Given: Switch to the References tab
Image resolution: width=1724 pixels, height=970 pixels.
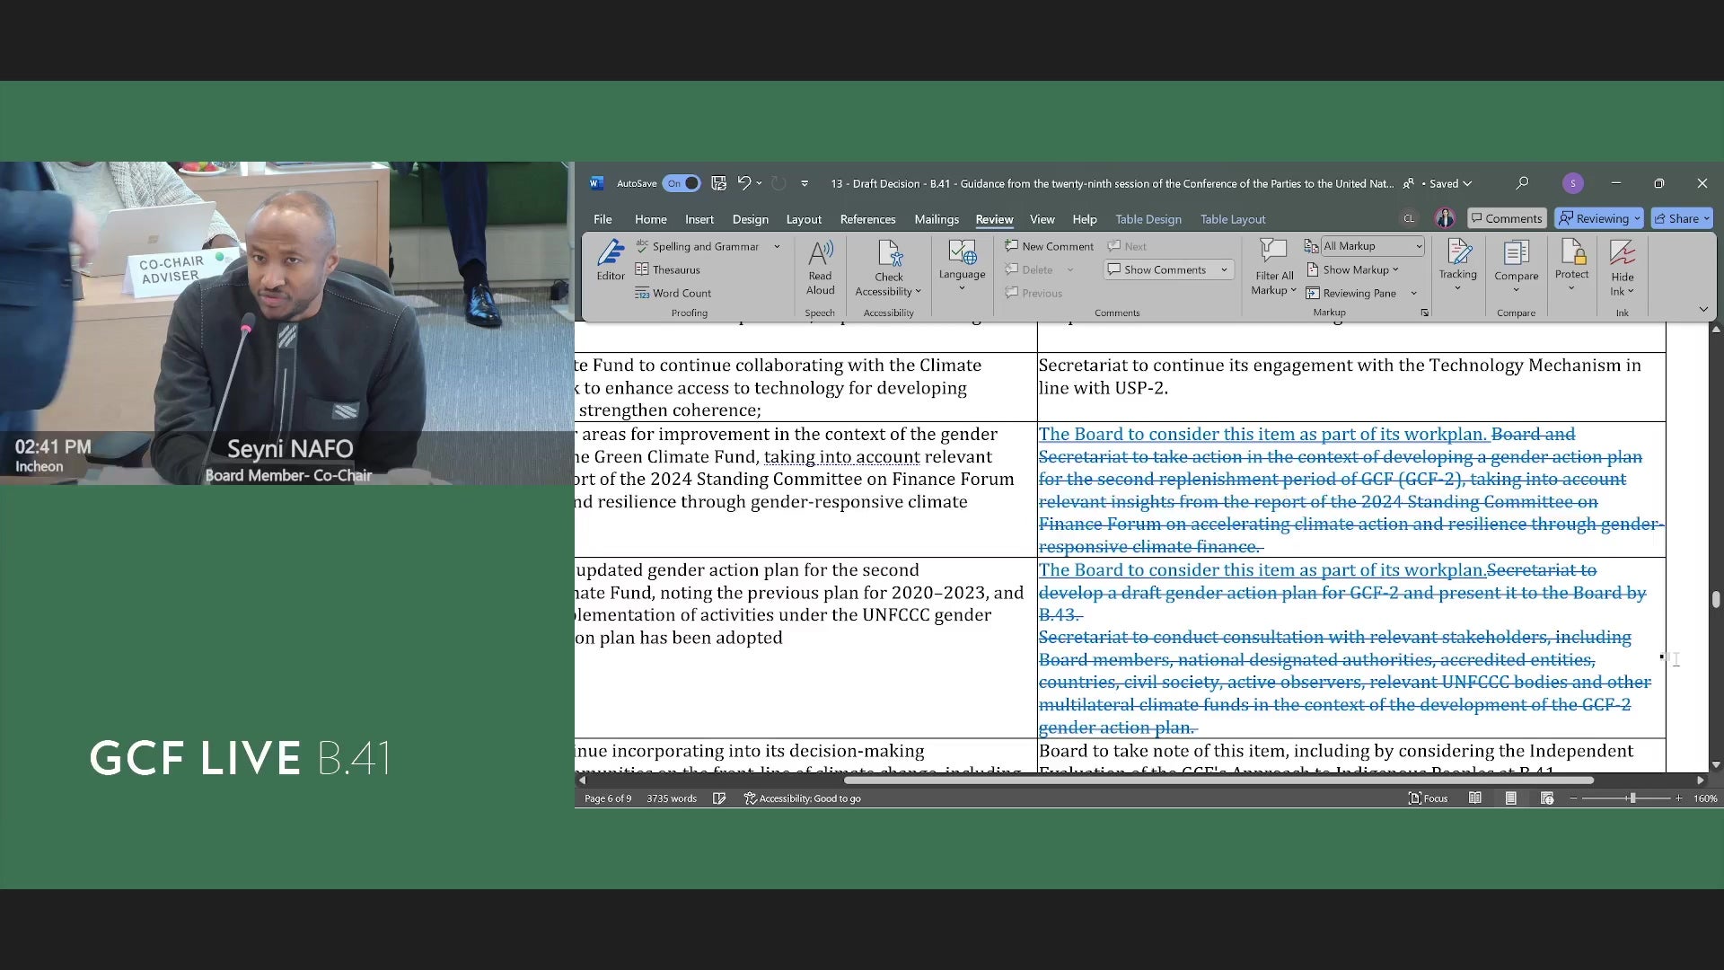Looking at the screenshot, I should pyautogui.click(x=867, y=219).
